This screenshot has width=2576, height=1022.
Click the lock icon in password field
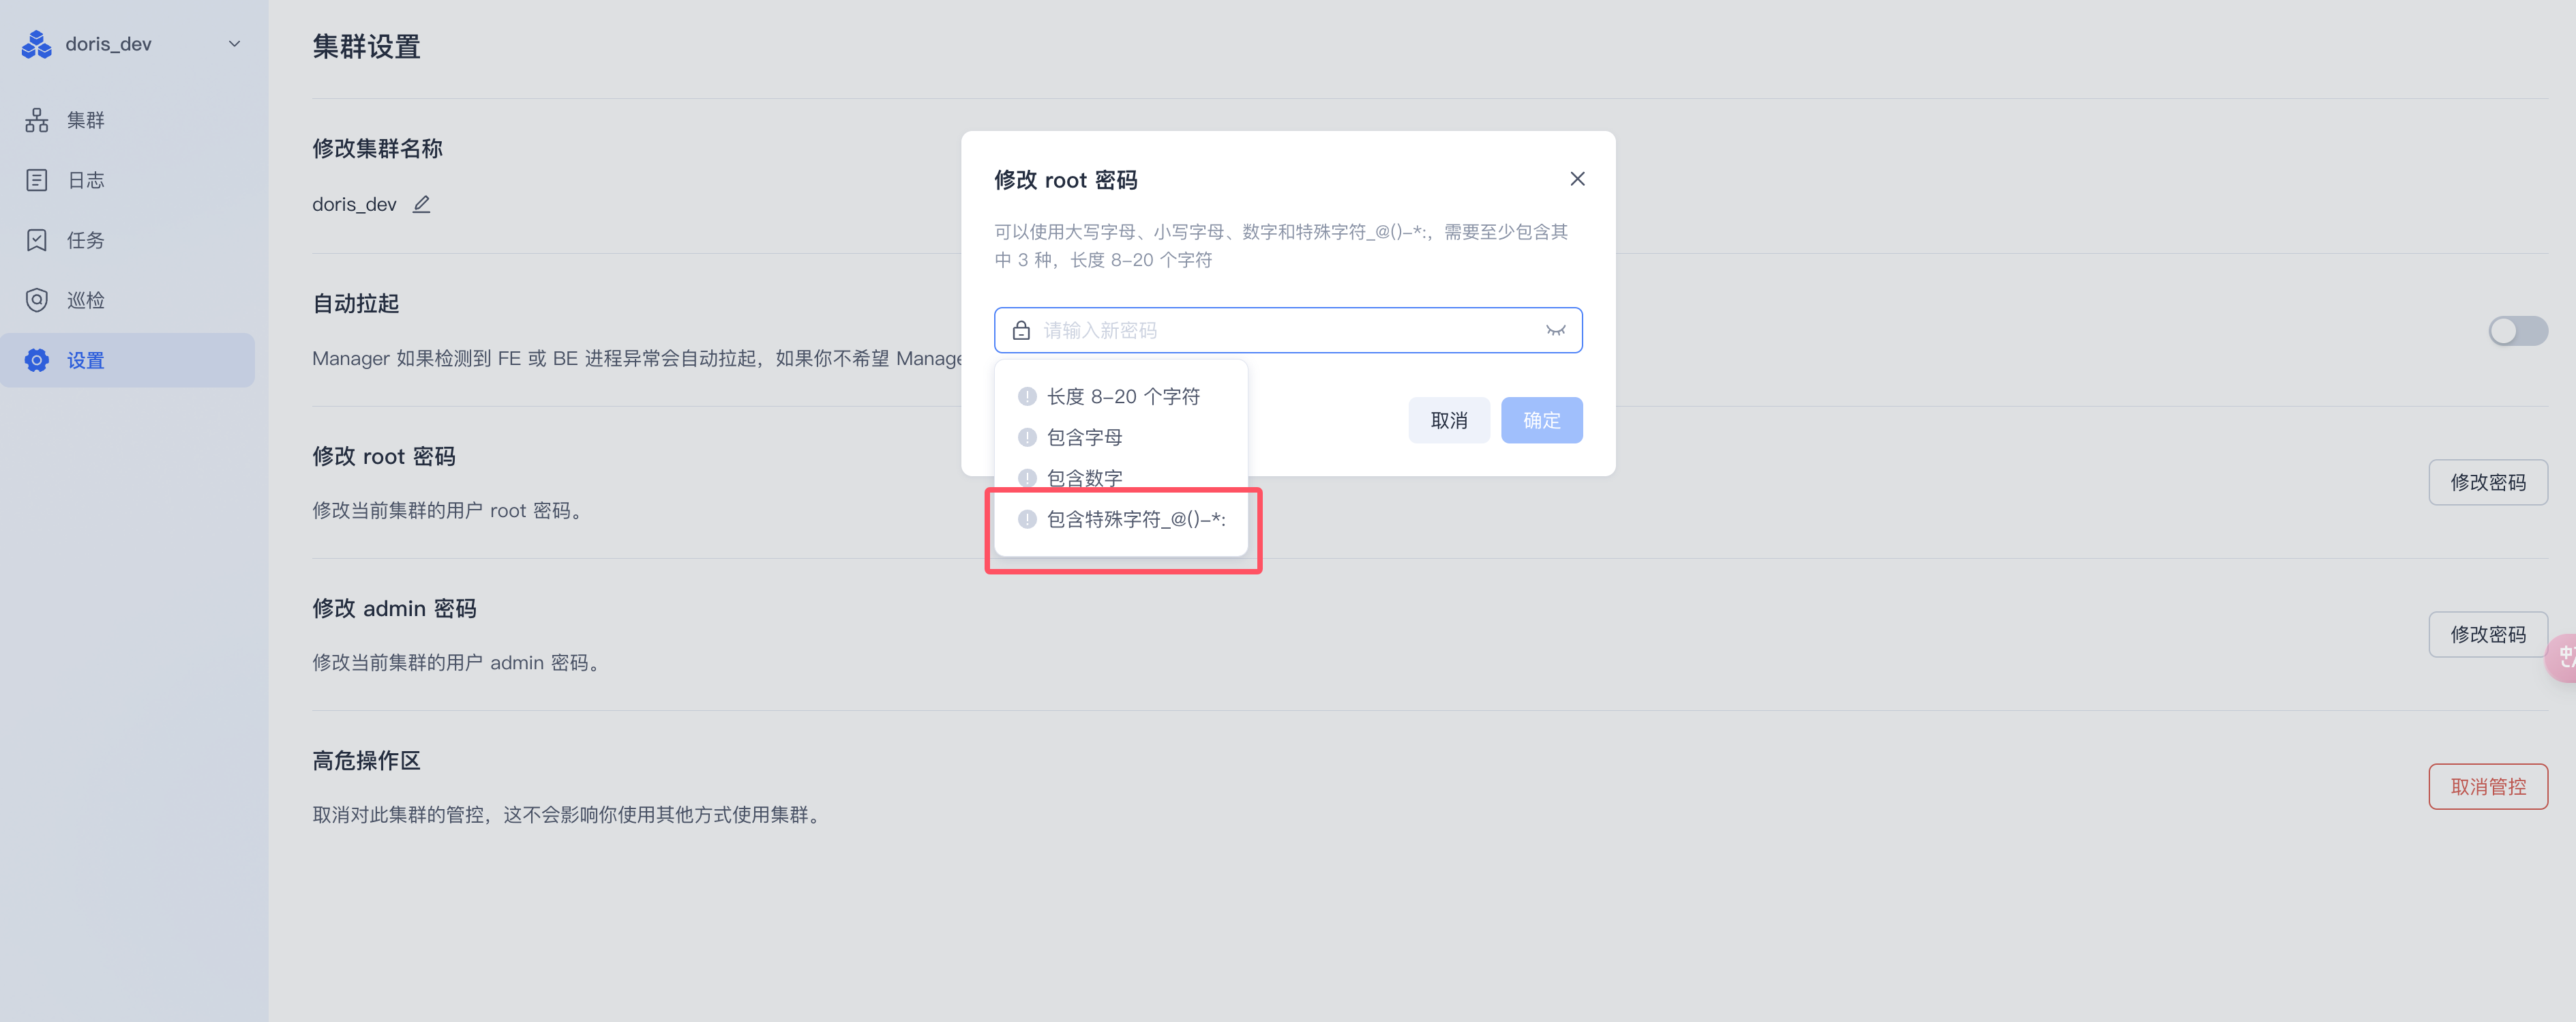(x=1021, y=330)
